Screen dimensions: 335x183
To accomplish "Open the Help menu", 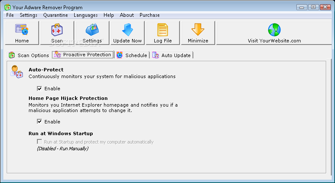I will click(x=109, y=15).
